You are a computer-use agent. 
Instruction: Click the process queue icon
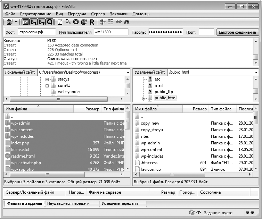[68, 22]
